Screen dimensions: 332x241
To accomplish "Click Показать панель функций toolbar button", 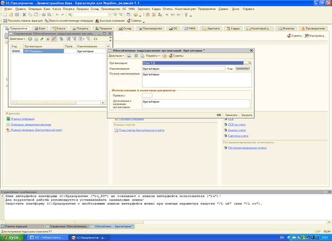I will pyautogui.click(x=24, y=20).
